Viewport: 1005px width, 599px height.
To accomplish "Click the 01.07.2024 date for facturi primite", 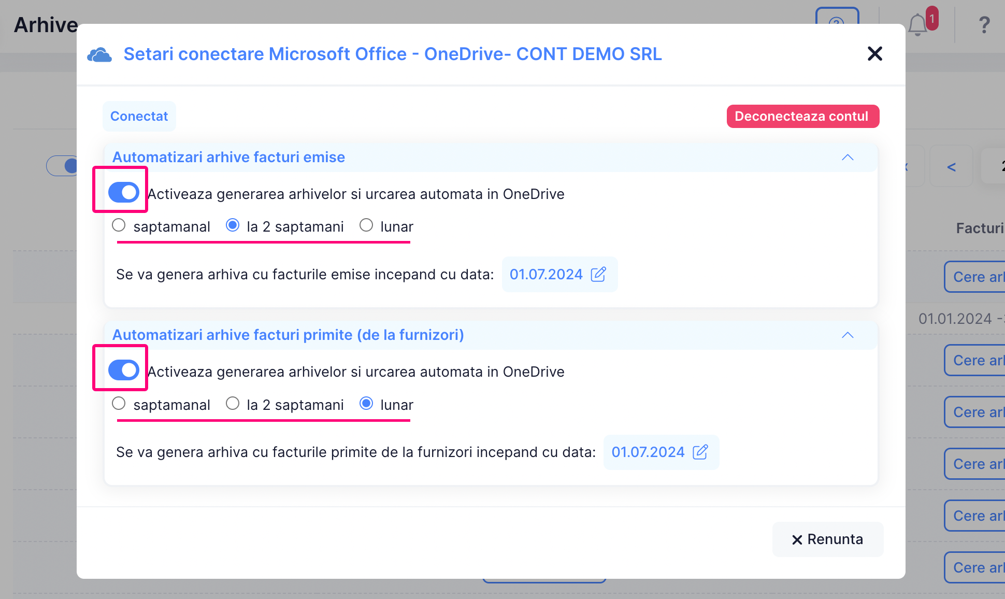I will [x=648, y=452].
